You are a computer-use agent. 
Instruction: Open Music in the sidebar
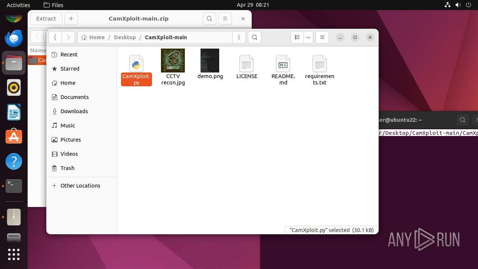point(81,126)
